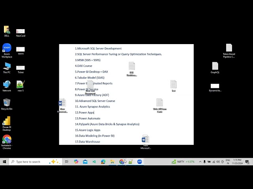Click the '15.Azure Logic Apps' line

click(x=88, y=130)
